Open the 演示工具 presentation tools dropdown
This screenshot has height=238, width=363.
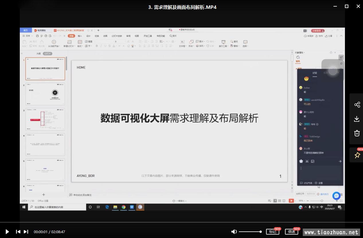pos(223,46)
